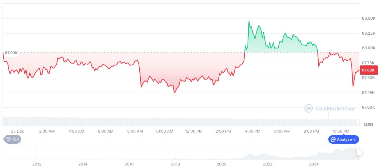Click the 88.50K price axis label

[368, 18]
